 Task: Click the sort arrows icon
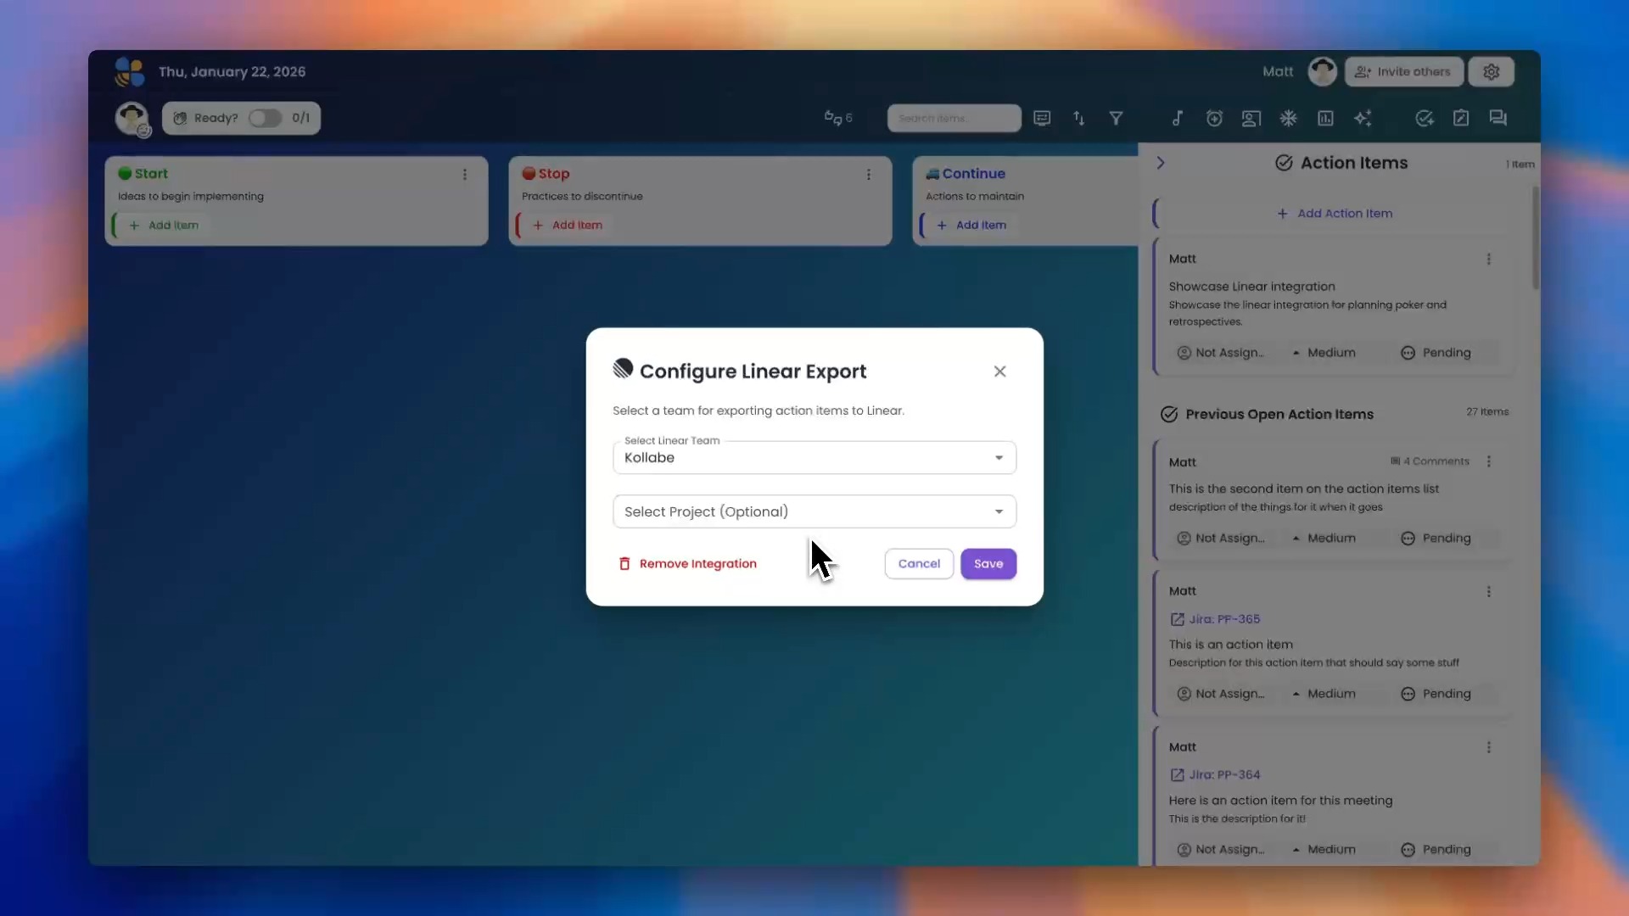1079,119
